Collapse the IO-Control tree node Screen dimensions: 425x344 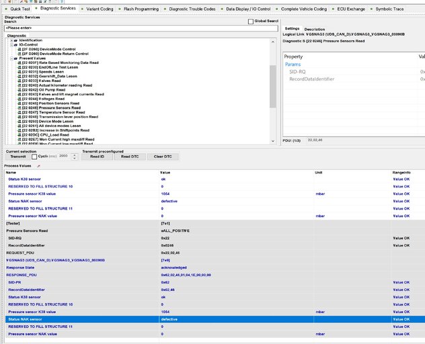(x=11, y=44)
